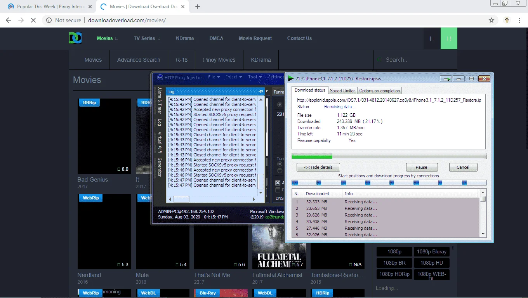Click the search icon beside the Search field

[x=379, y=60]
